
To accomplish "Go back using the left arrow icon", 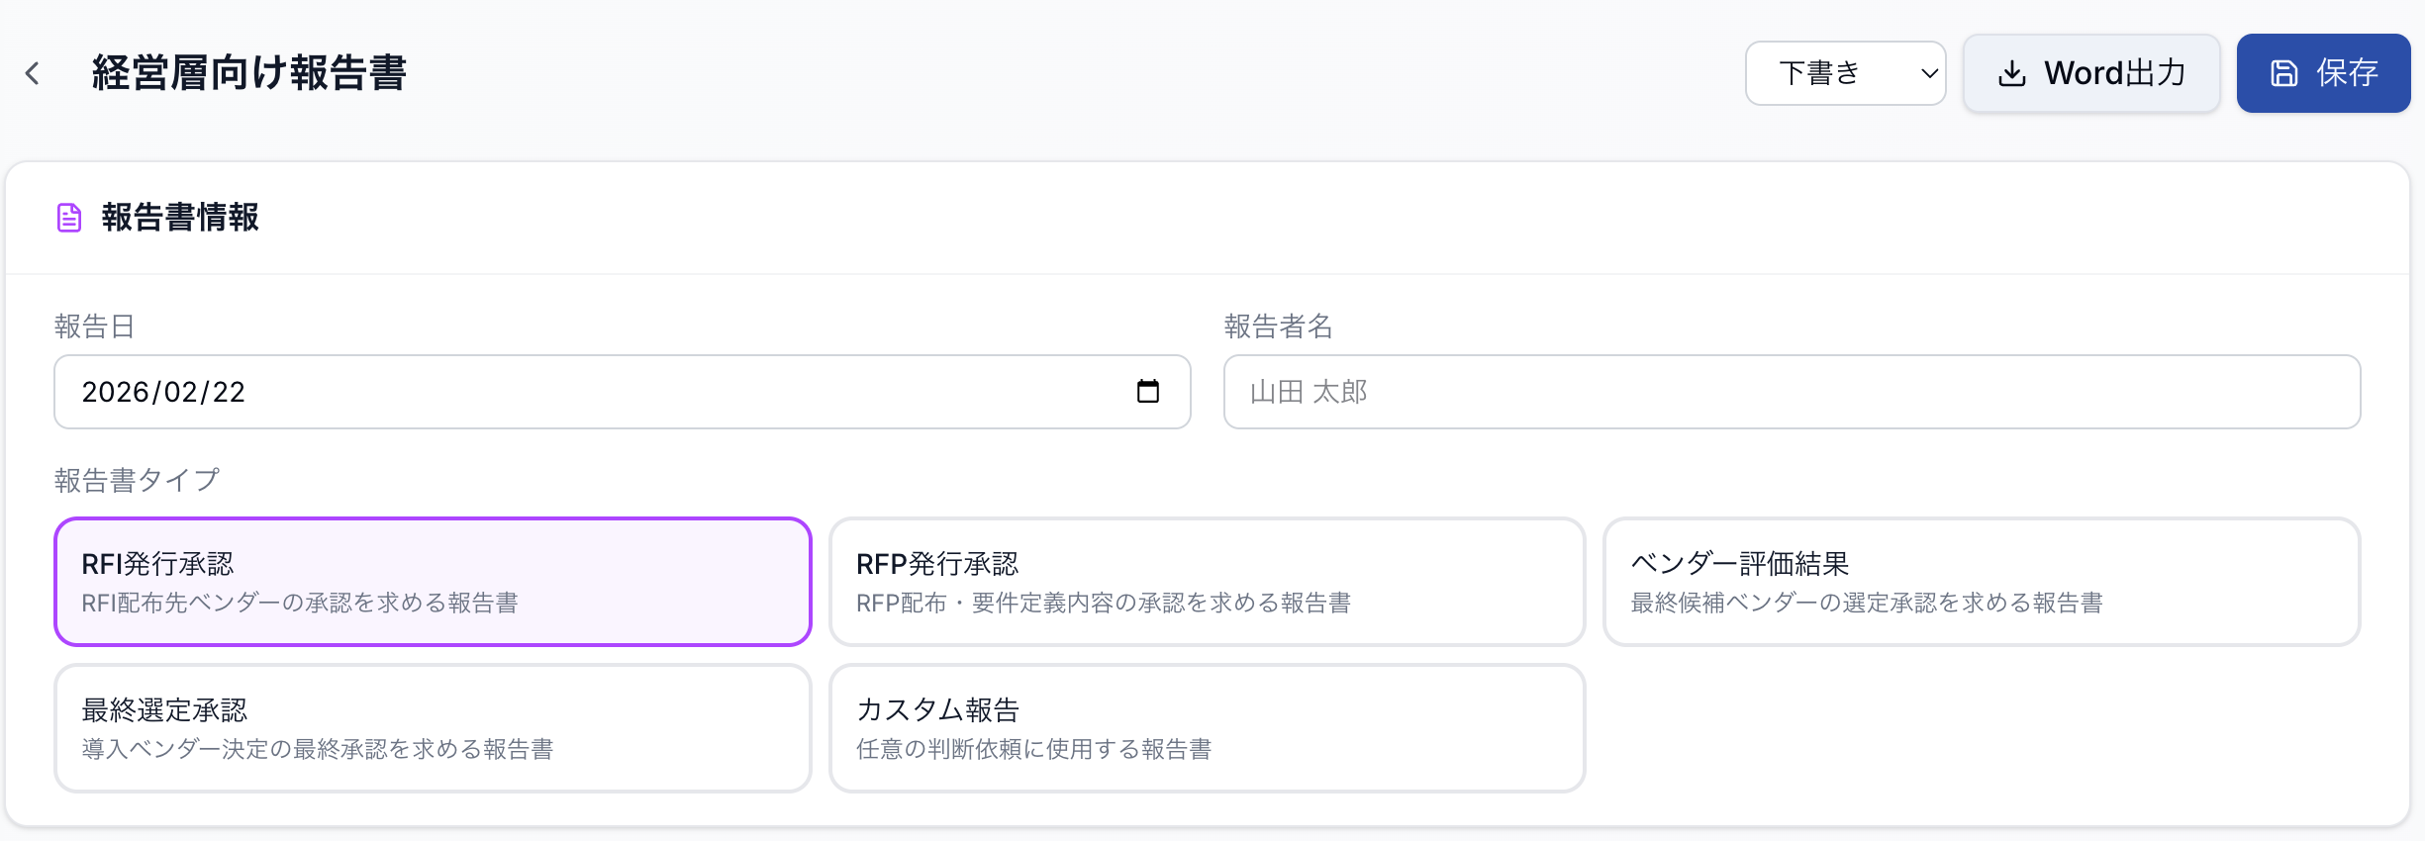I will click(33, 73).
